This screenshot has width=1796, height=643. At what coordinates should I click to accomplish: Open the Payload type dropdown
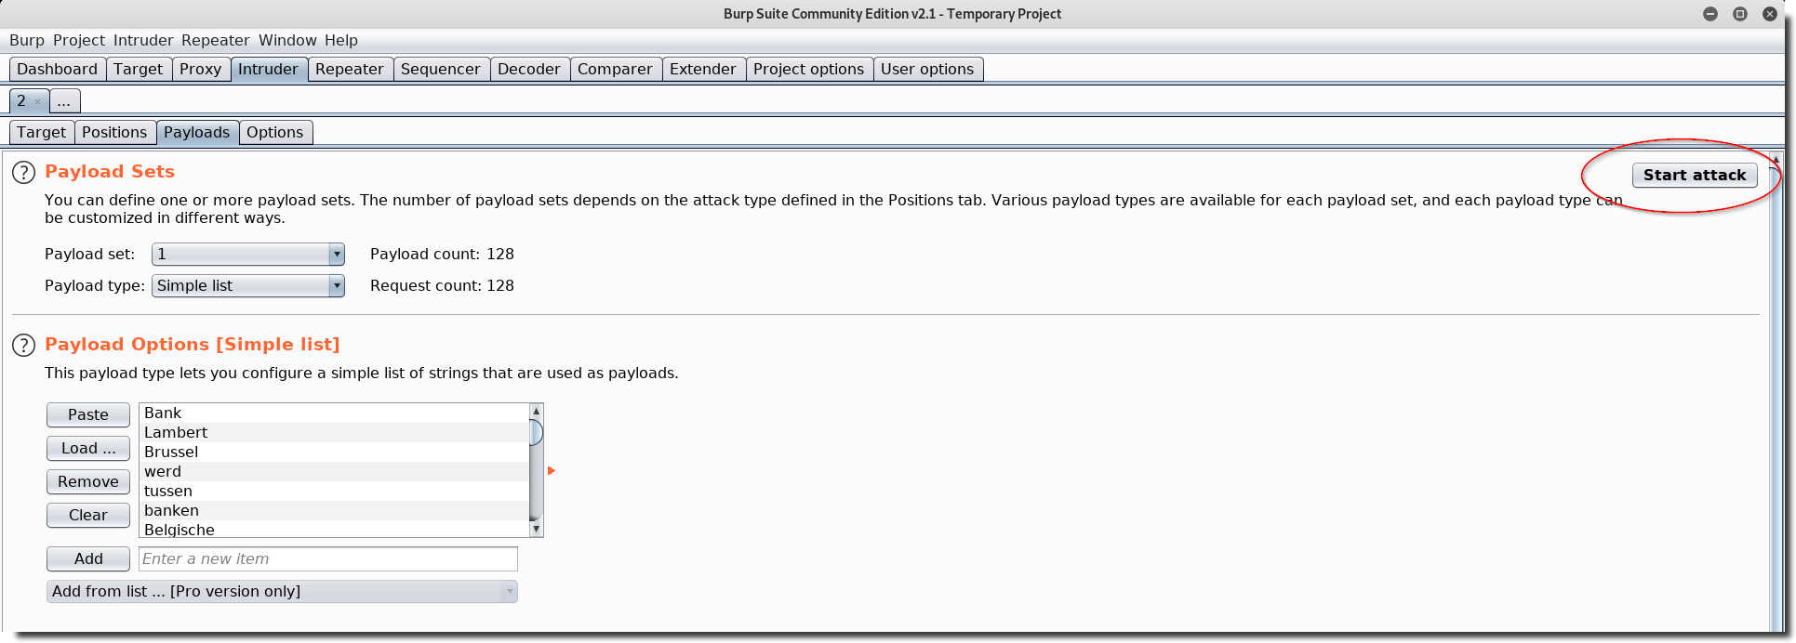(248, 286)
